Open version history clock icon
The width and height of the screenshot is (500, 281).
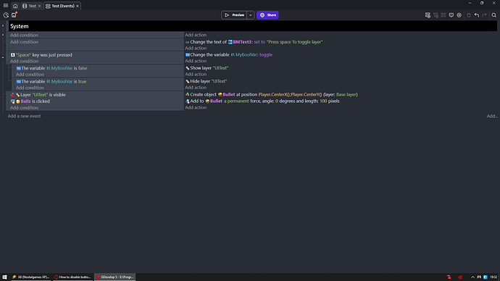pyautogui.click(x=6, y=15)
